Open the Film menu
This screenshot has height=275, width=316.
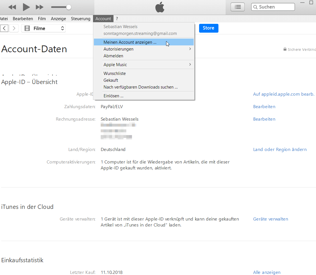click(42, 19)
